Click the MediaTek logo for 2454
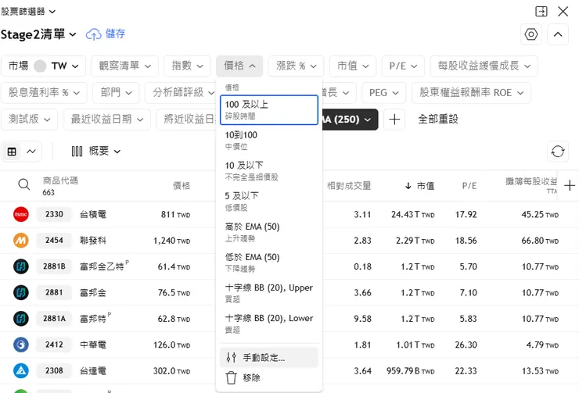The image size is (579, 393). (x=21, y=241)
